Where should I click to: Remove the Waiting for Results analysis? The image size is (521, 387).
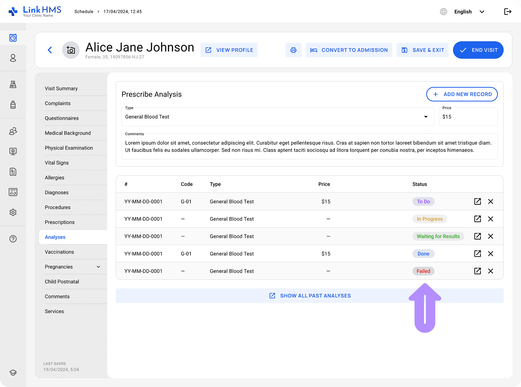490,236
